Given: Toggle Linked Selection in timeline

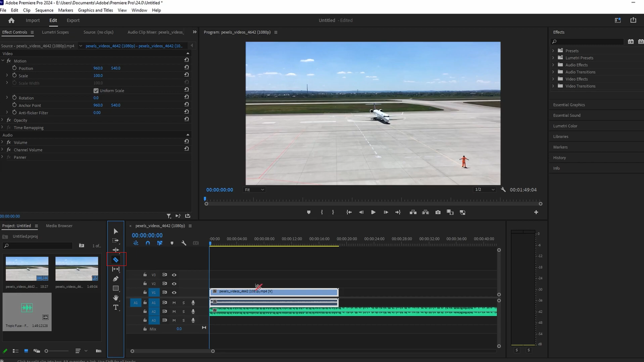Looking at the screenshot, I should coord(159,243).
